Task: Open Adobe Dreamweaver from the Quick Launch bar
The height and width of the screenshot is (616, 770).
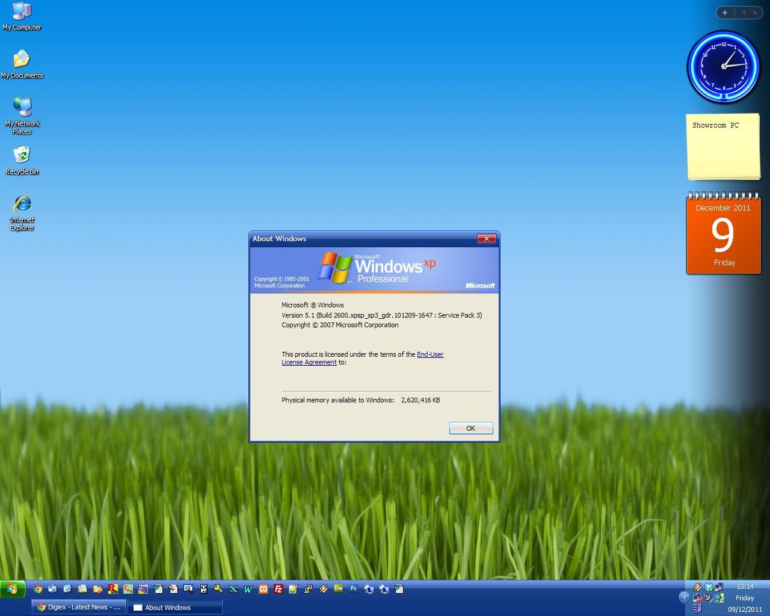Action: (337, 590)
